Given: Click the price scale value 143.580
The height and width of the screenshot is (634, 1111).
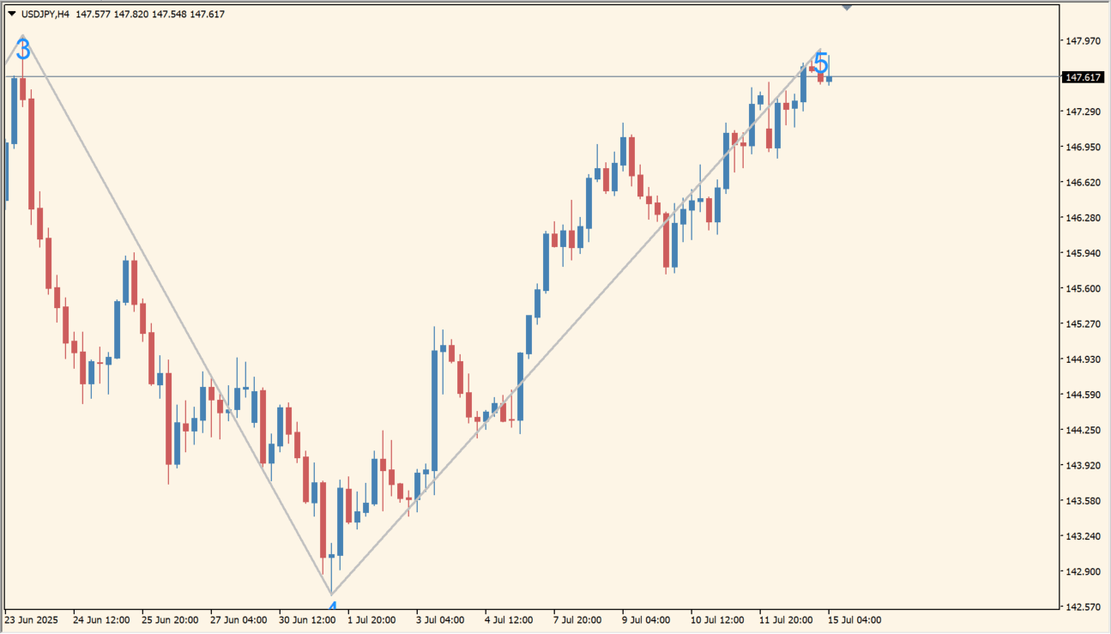Looking at the screenshot, I should coord(1083,501).
